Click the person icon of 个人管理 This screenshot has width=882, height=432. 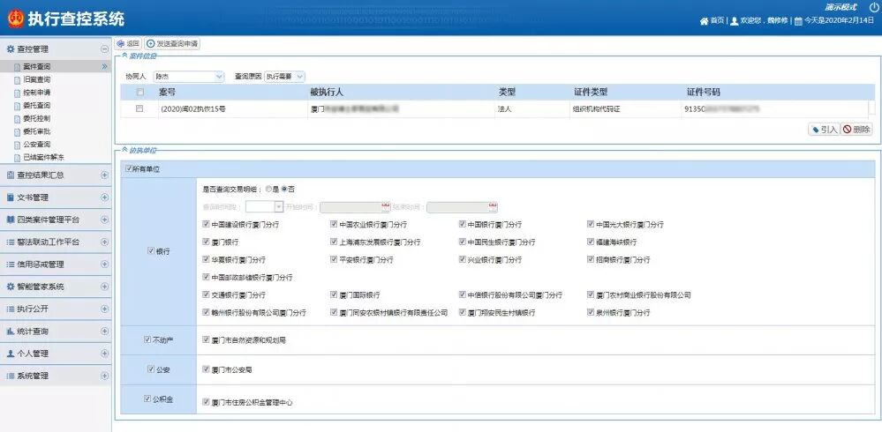pyautogui.click(x=10, y=354)
